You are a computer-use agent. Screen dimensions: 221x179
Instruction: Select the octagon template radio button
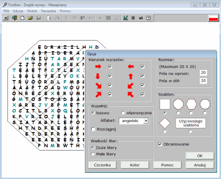[178, 113]
